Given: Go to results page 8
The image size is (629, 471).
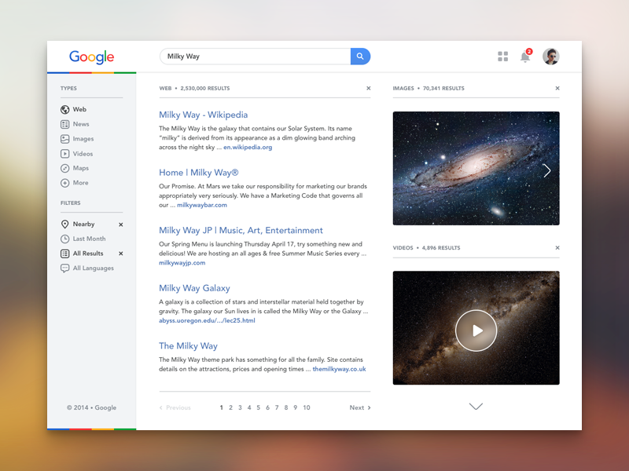Looking at the screenshot, I should click(286, 407).
